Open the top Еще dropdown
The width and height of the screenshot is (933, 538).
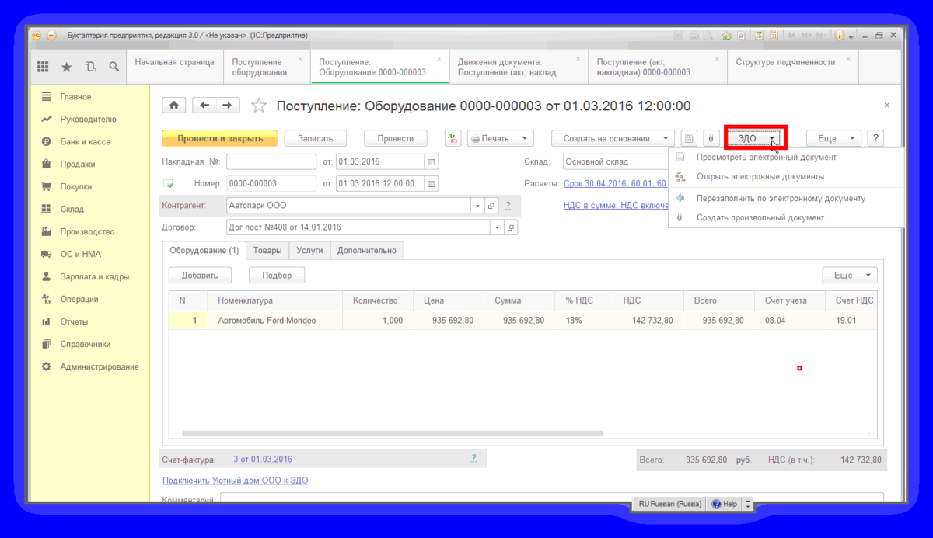click(x=833, y=138)
